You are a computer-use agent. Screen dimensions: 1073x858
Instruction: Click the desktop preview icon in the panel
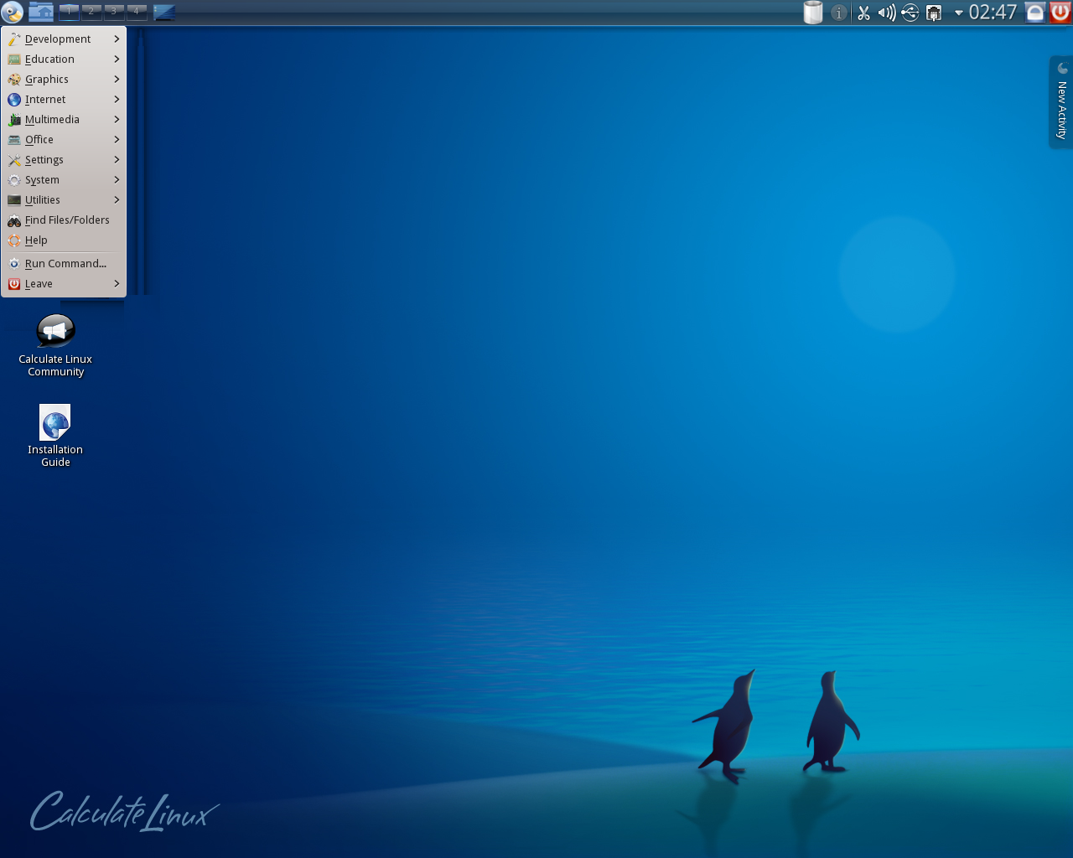(x=164, y=12)
